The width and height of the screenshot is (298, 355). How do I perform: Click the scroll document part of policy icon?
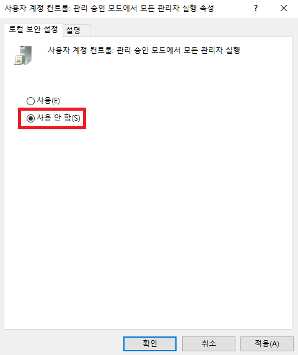[18, 61]
